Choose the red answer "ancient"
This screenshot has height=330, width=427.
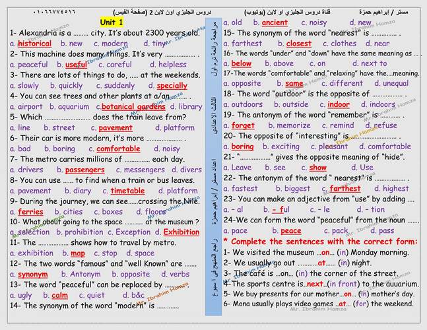tap(275, 22)
